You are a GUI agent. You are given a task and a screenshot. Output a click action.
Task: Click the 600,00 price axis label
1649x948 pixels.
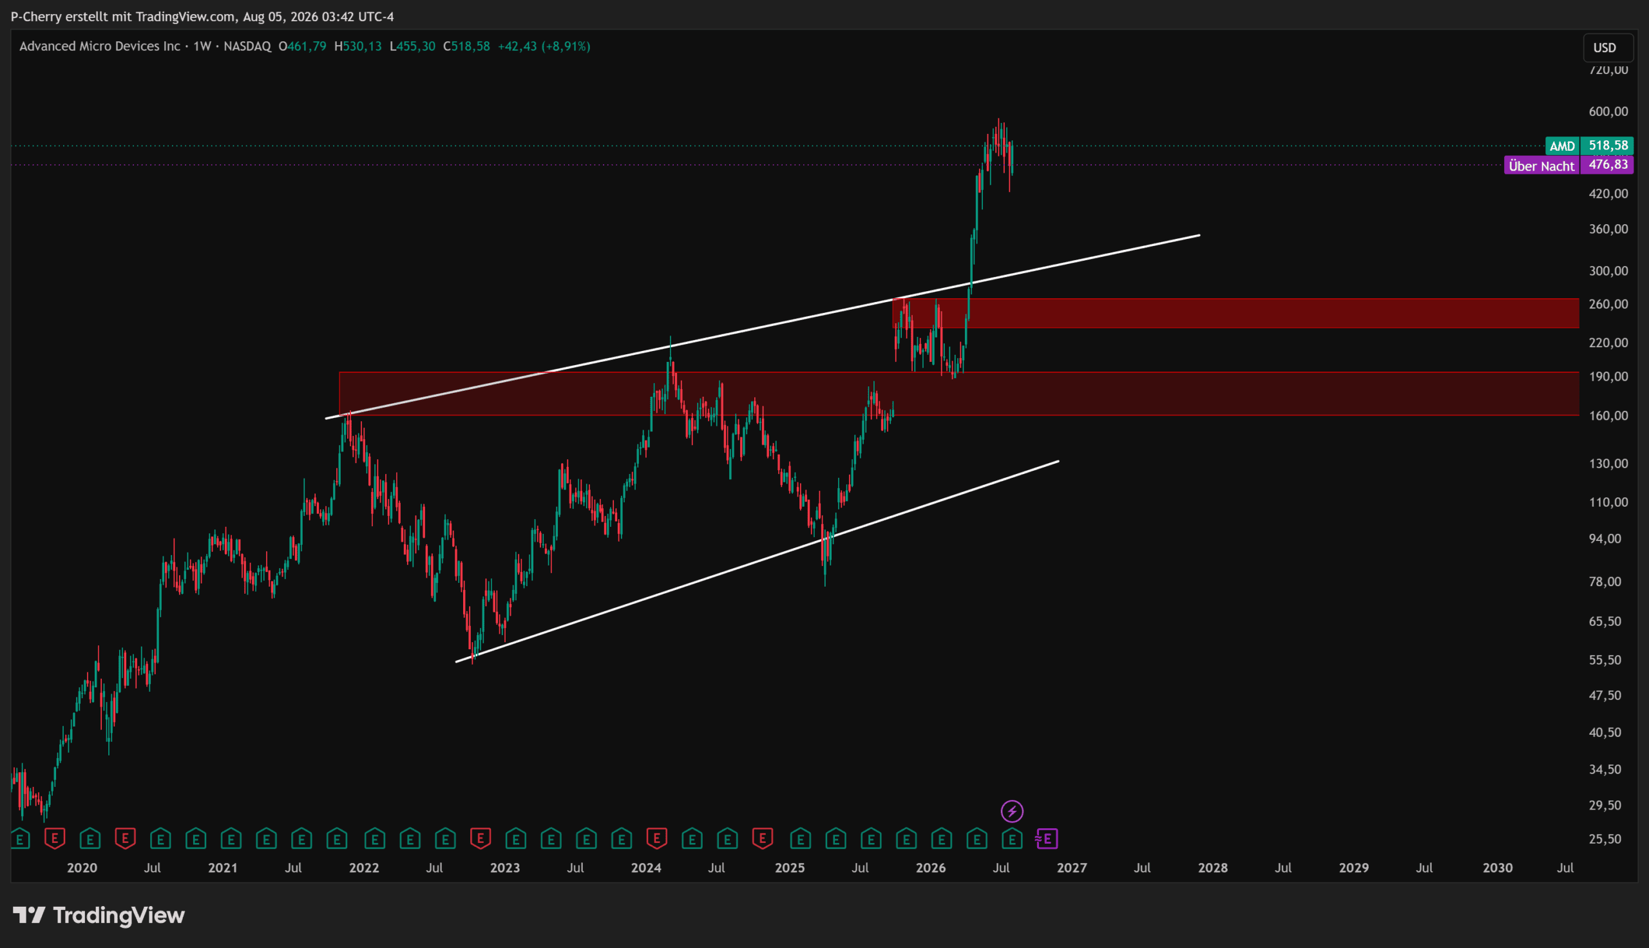[x=1608, y=111]
